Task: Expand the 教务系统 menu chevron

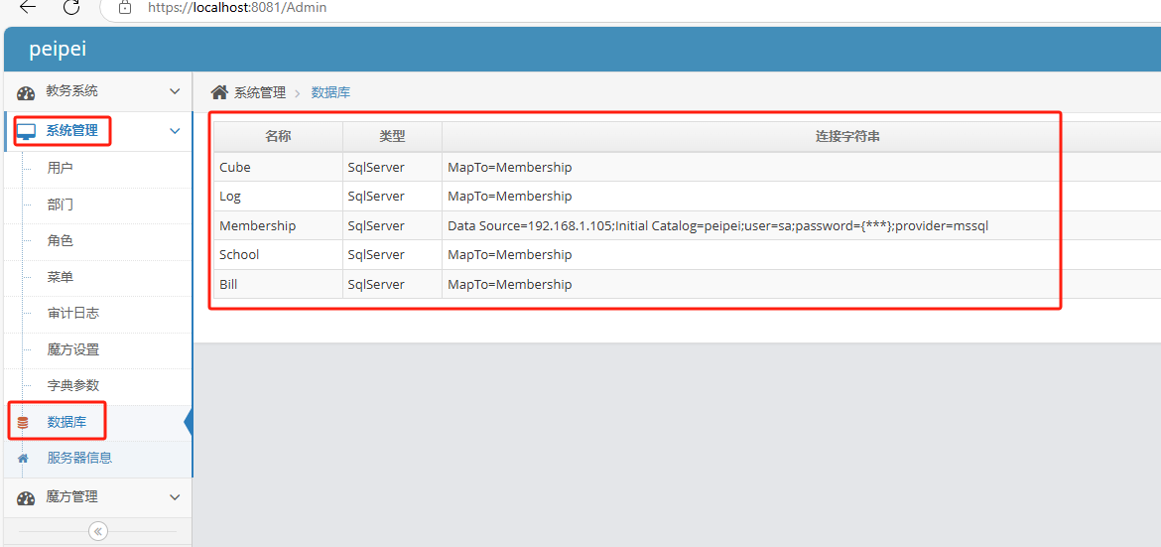Action: pyautogui.click(x=175, y=92)
